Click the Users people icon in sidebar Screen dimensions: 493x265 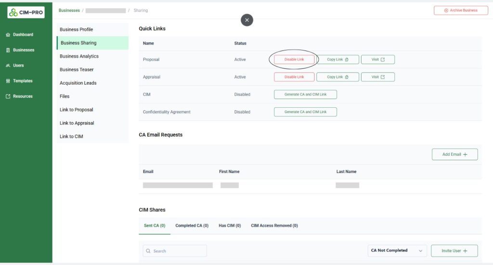tap(8, 65)
